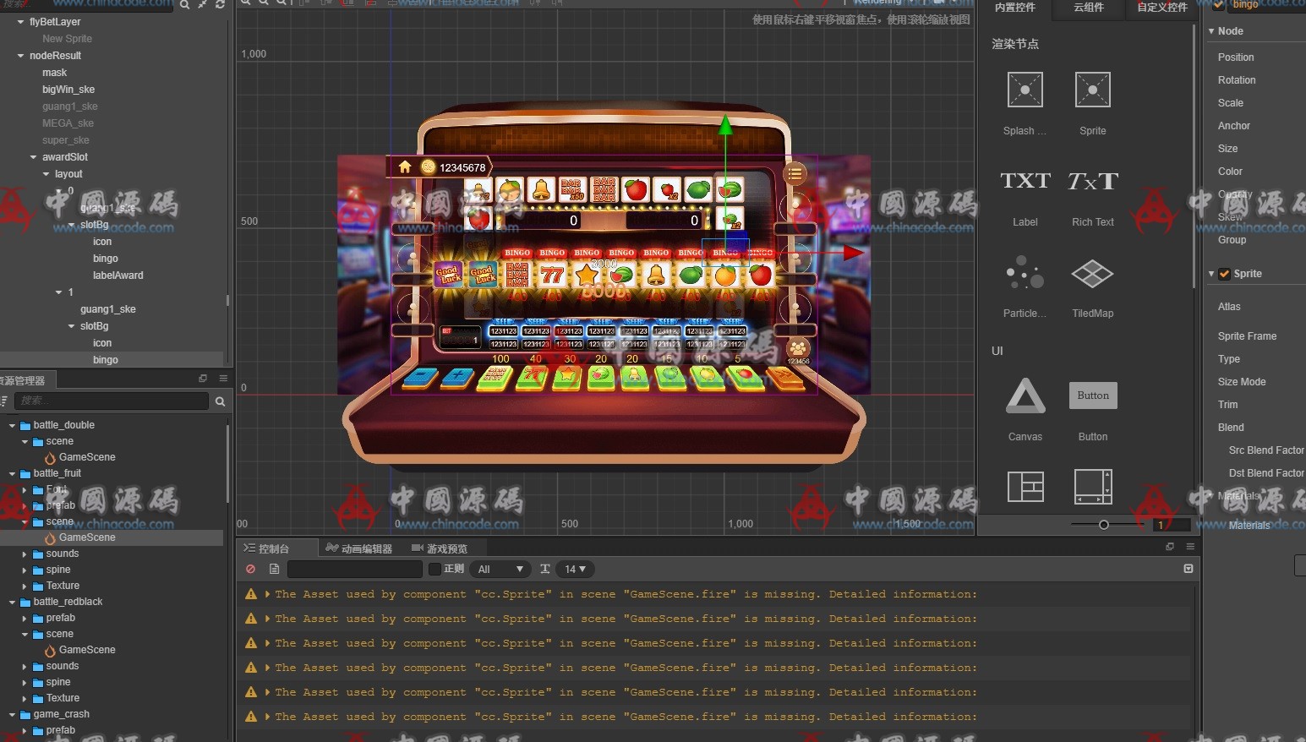Screen dimensions: 1306x742
Task: Toggle the bingo node active checkbox
Action: 1218,5
